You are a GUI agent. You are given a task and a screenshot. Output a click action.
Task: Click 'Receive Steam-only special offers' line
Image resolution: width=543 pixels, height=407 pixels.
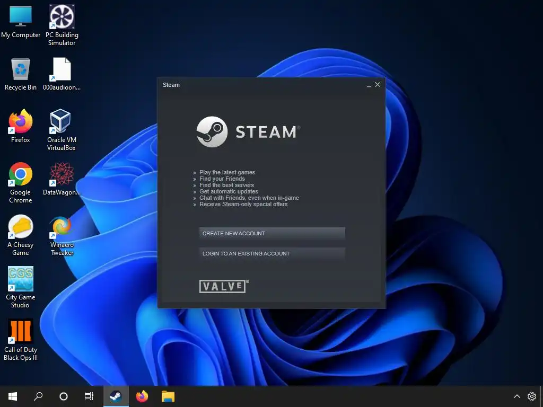tap(243, 204)
